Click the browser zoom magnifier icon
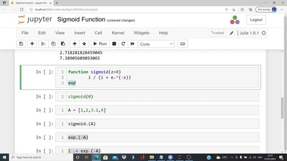The height and width of the screenshot is (161, 287). click(x=226, y=9)
